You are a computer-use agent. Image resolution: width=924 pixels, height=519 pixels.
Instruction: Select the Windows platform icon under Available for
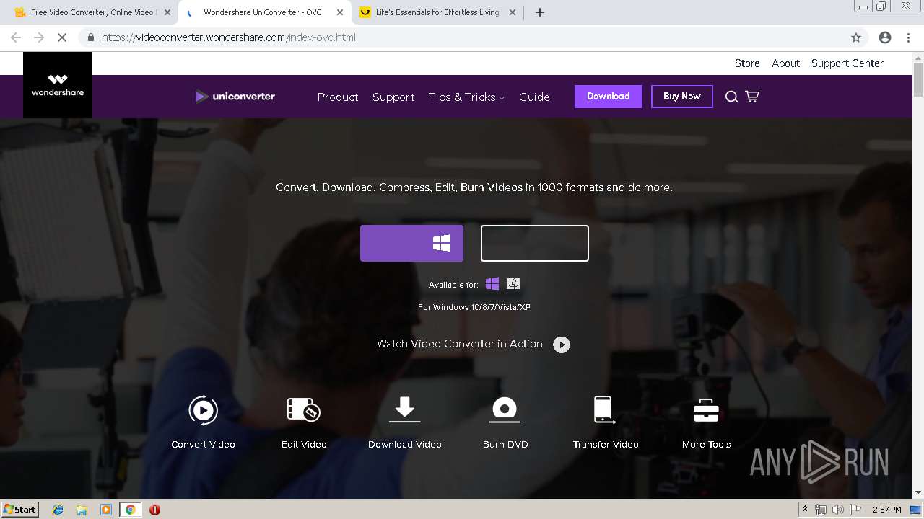[x=492, y=284]
